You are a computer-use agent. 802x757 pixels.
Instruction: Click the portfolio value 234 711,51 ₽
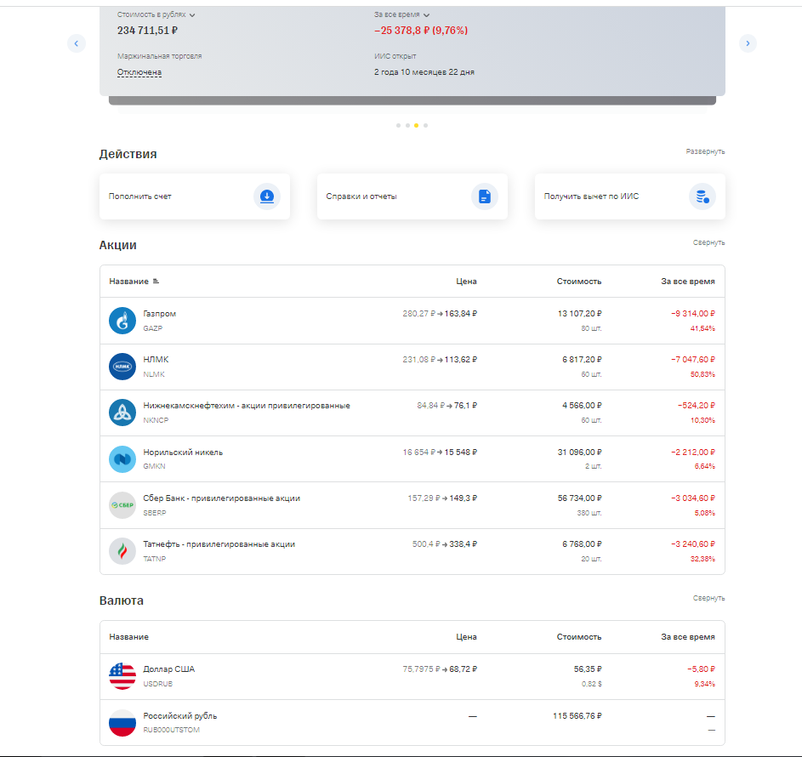(147, 31)
